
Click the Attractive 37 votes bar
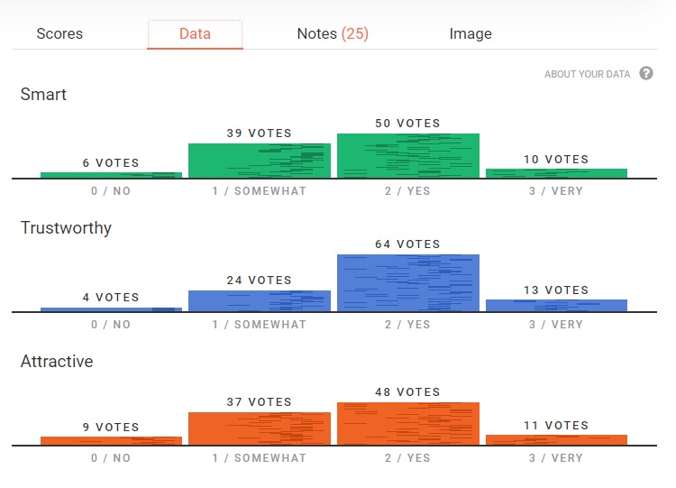coord(260,428)
